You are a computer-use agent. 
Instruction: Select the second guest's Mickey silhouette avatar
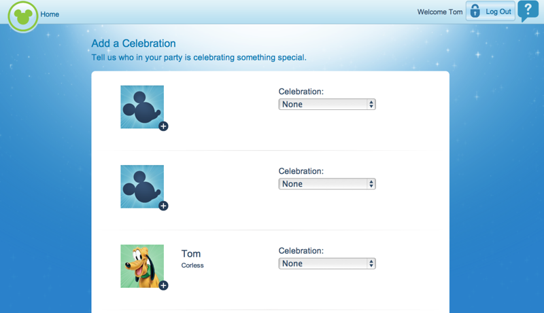click(141, 186)
